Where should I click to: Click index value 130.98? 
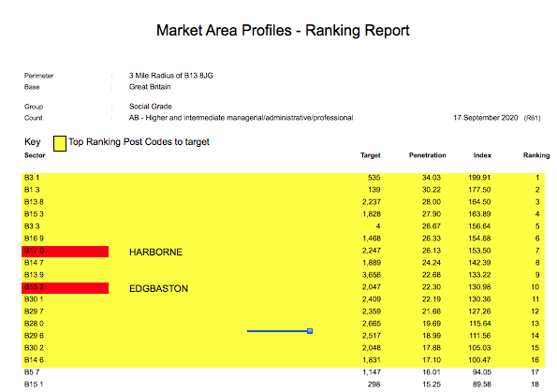pos(479,287)
